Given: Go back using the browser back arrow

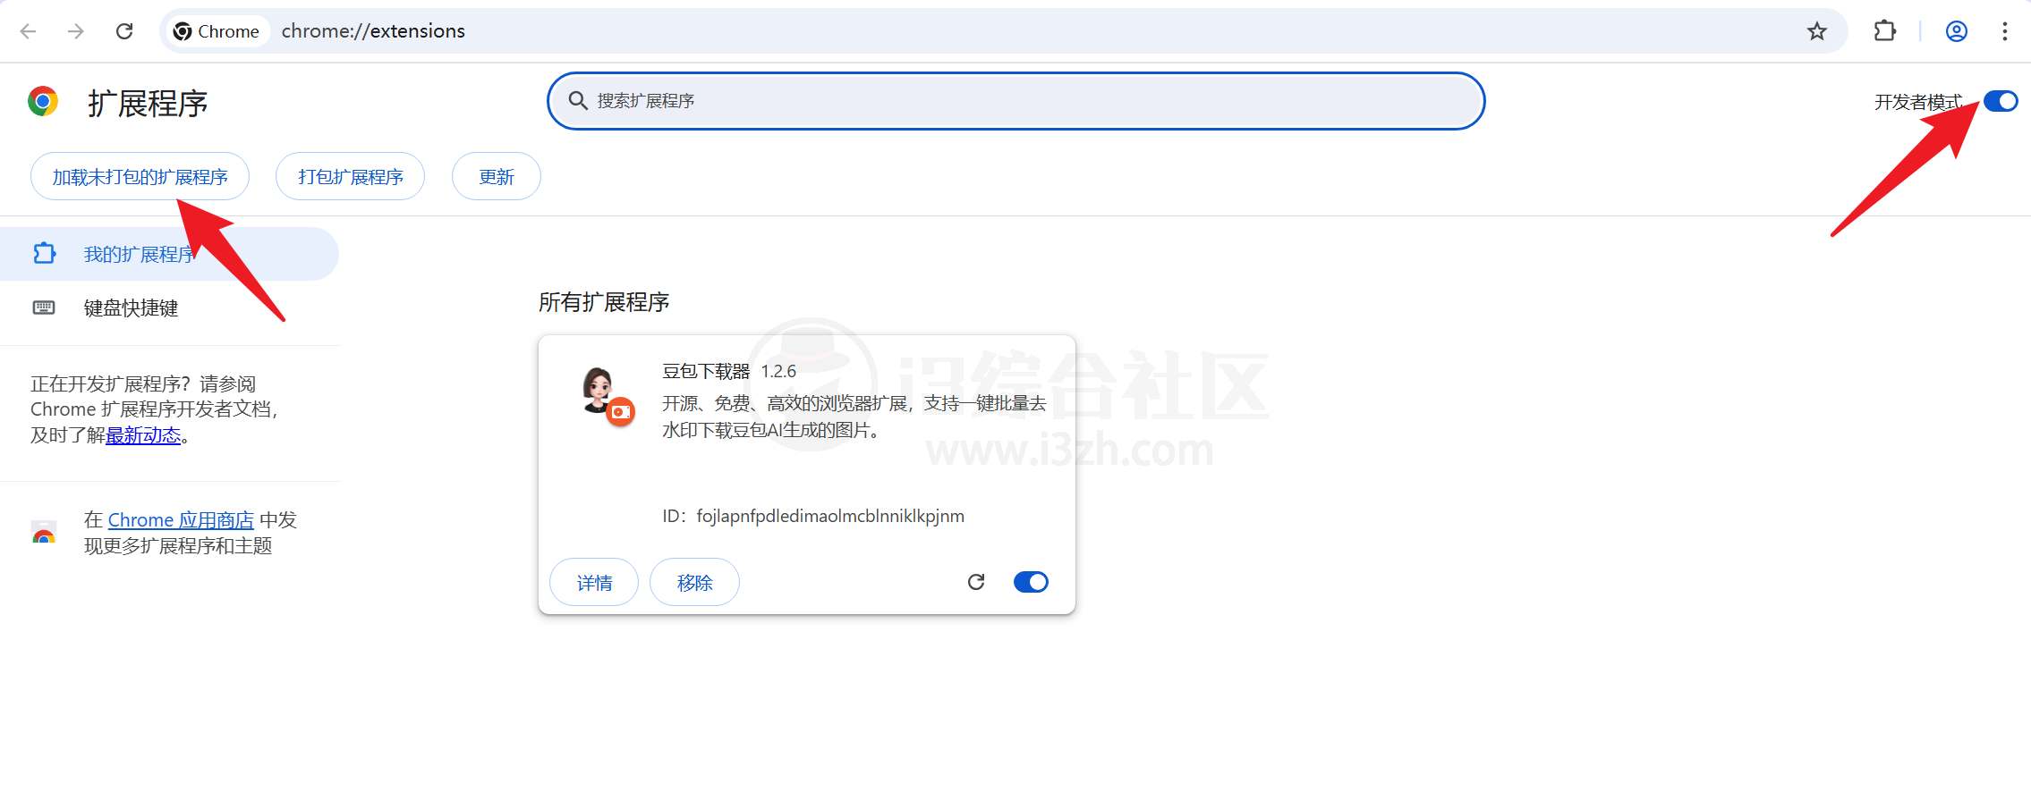Looking at the screenshot, I should 29,31.
